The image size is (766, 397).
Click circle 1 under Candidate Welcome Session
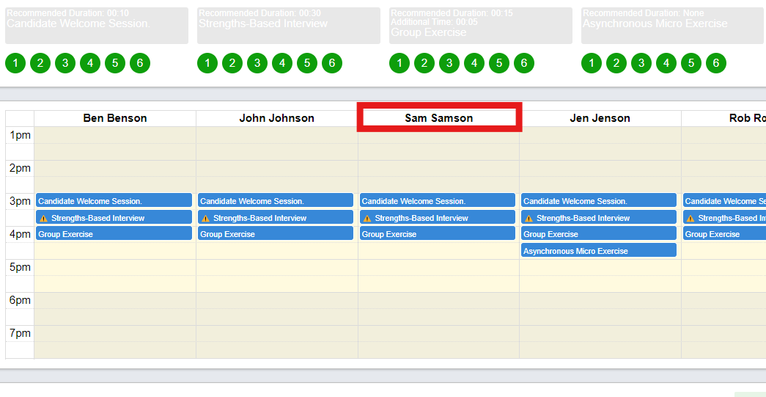click(15, 63)
